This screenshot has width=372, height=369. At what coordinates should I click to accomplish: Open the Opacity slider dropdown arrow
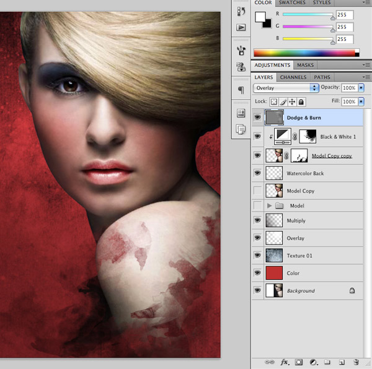(x=361, y=89)
